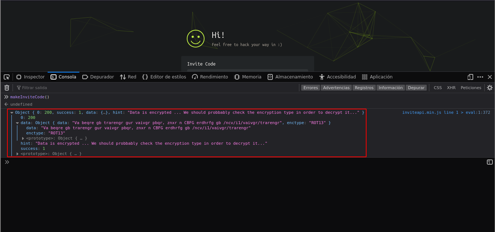Image resolution: width=495 pixels, height=232 pixels.
Task: Click the Invite Code input field
Action: click(x=247, y=70)
